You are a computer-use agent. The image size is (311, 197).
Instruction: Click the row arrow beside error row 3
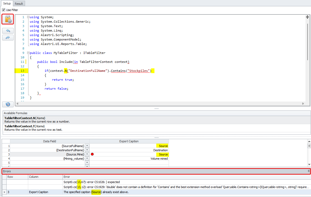pyautogui.click(x=4, y=192)
